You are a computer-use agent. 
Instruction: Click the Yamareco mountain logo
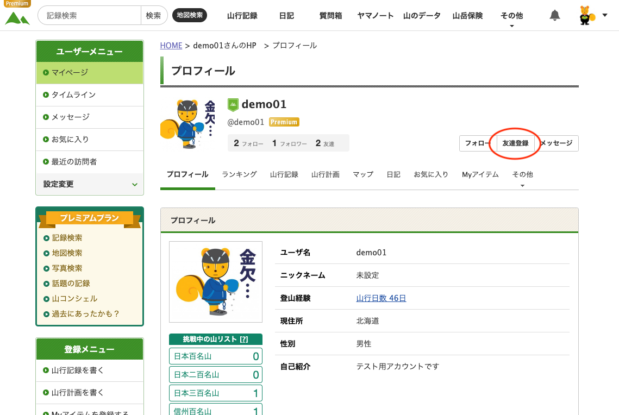coord(17,18)
